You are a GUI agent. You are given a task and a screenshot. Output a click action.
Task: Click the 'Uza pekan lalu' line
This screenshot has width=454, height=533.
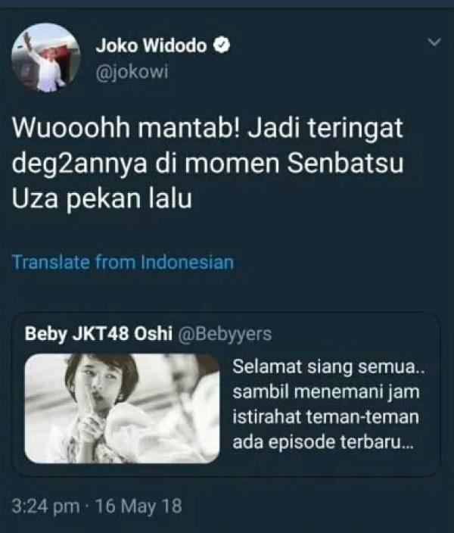102,199
